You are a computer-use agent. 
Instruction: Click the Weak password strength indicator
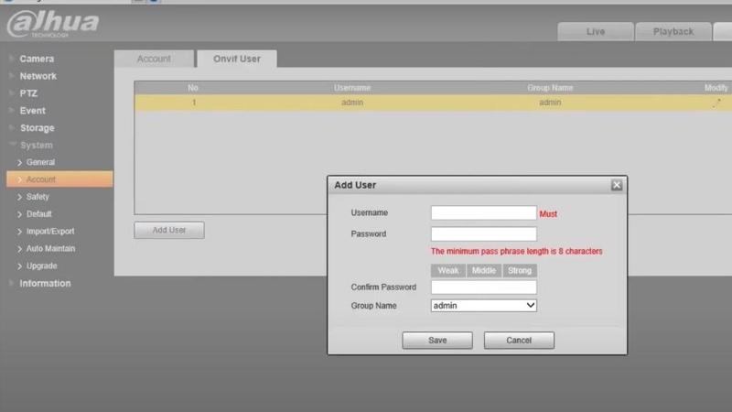(x=448, y=270)
